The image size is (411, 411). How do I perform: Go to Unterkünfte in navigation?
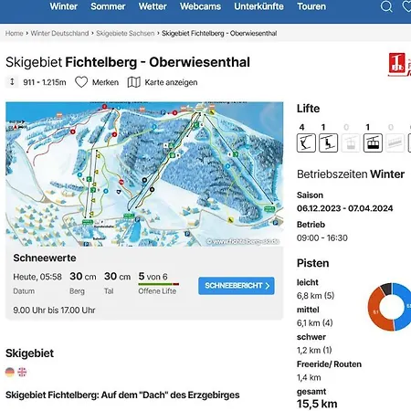pos(258,6)
